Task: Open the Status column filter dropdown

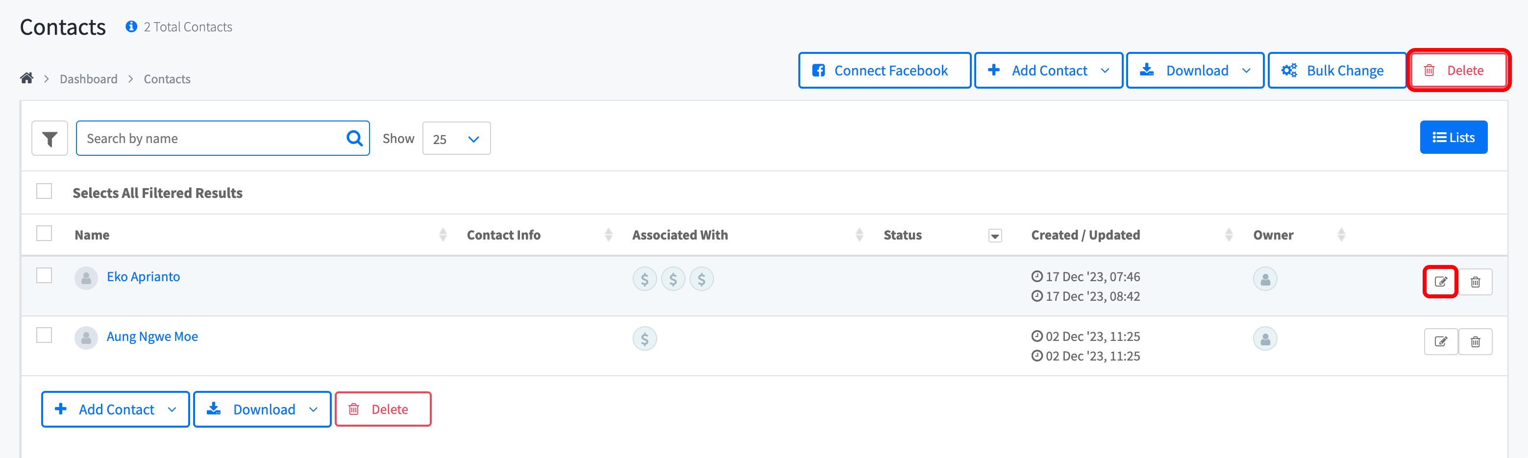Action: tap(995, 236)
